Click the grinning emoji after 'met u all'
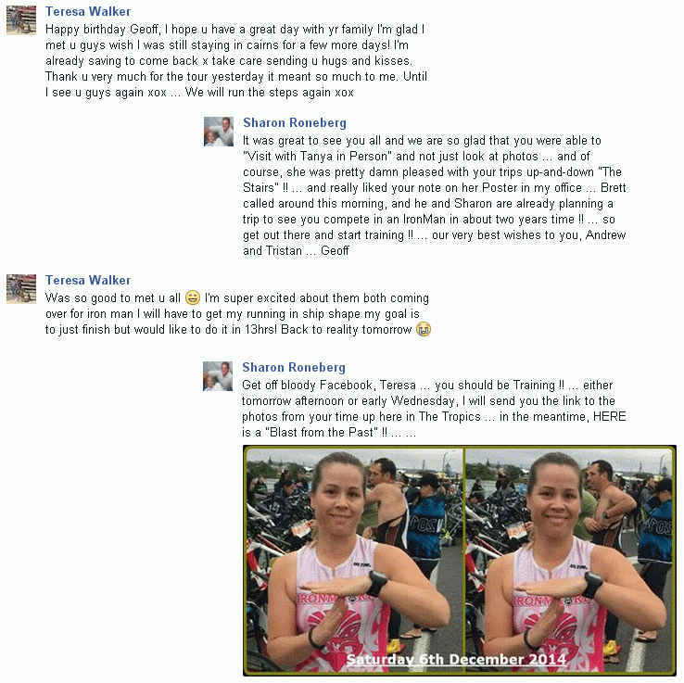Viewport: 684px width, 683px height. coord(193,297)
